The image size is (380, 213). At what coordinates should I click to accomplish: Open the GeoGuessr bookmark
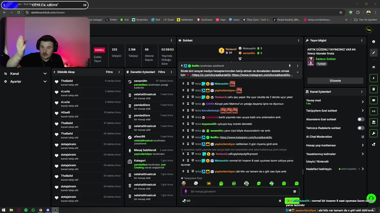[205, 20]
